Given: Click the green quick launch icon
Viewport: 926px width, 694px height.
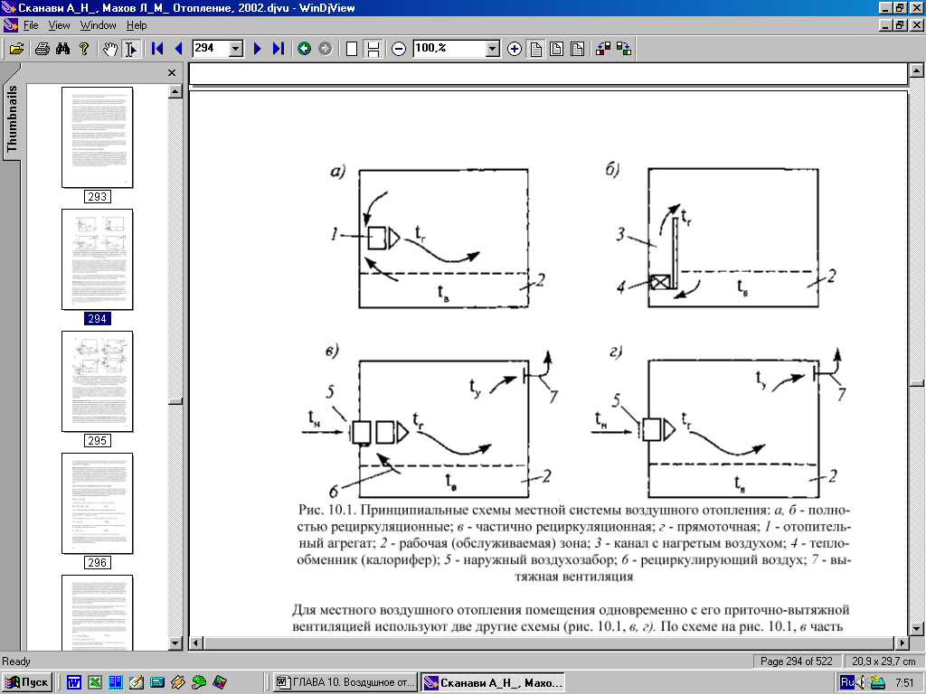Looking at the screenshot, I should [x=199, y=683].
